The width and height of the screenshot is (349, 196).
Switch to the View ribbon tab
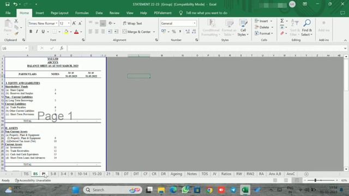coord(130,13)
